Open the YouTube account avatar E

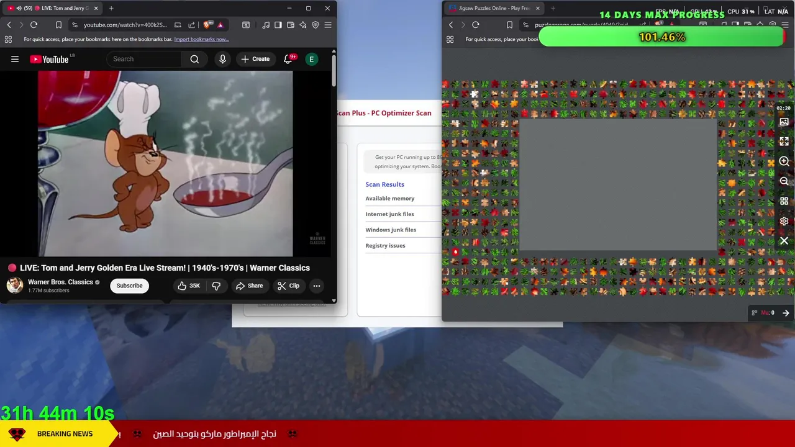point(312,59)
